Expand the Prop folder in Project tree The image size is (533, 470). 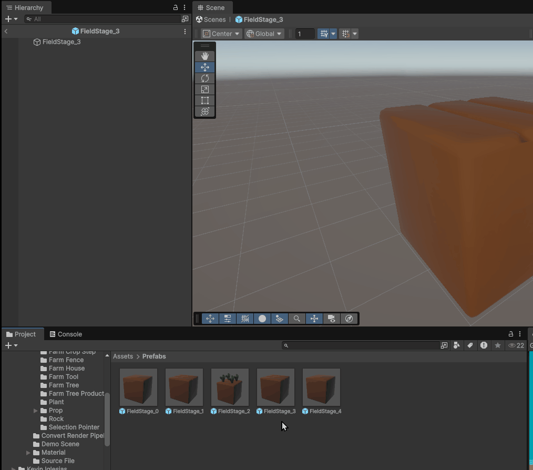(36, 411)
